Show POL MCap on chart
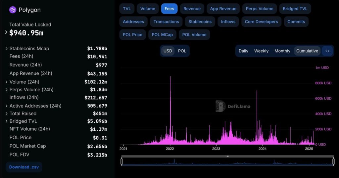339x178 pixels. pyautogui.click(x=162, y=34)
